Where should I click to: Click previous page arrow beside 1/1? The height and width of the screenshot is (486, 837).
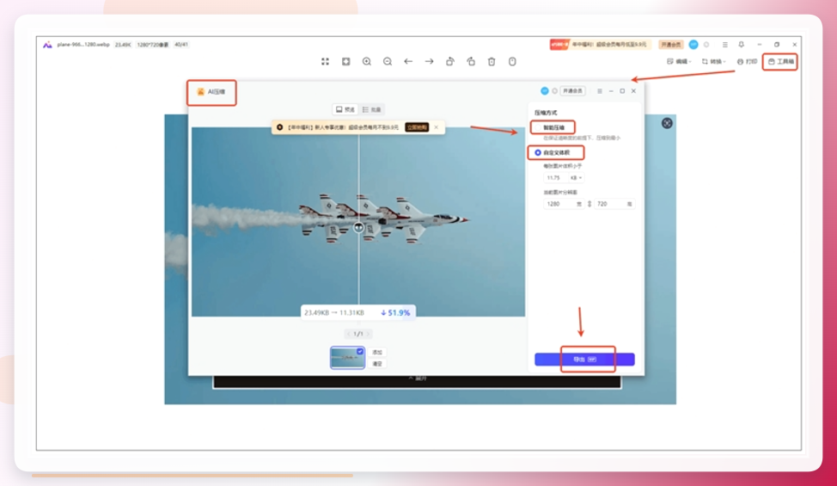click(x=349, y=334)
